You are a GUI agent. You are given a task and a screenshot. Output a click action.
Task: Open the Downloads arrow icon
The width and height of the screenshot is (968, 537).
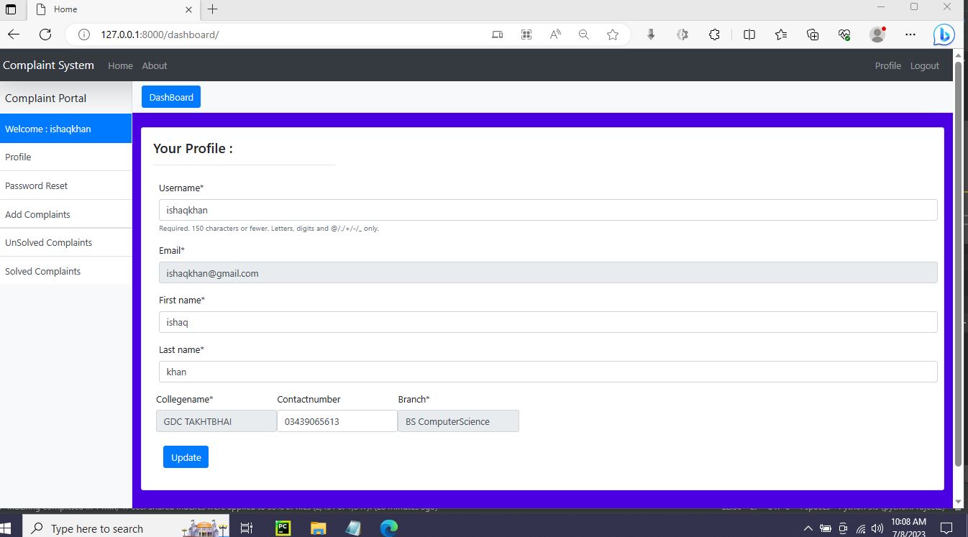point(650,34)
